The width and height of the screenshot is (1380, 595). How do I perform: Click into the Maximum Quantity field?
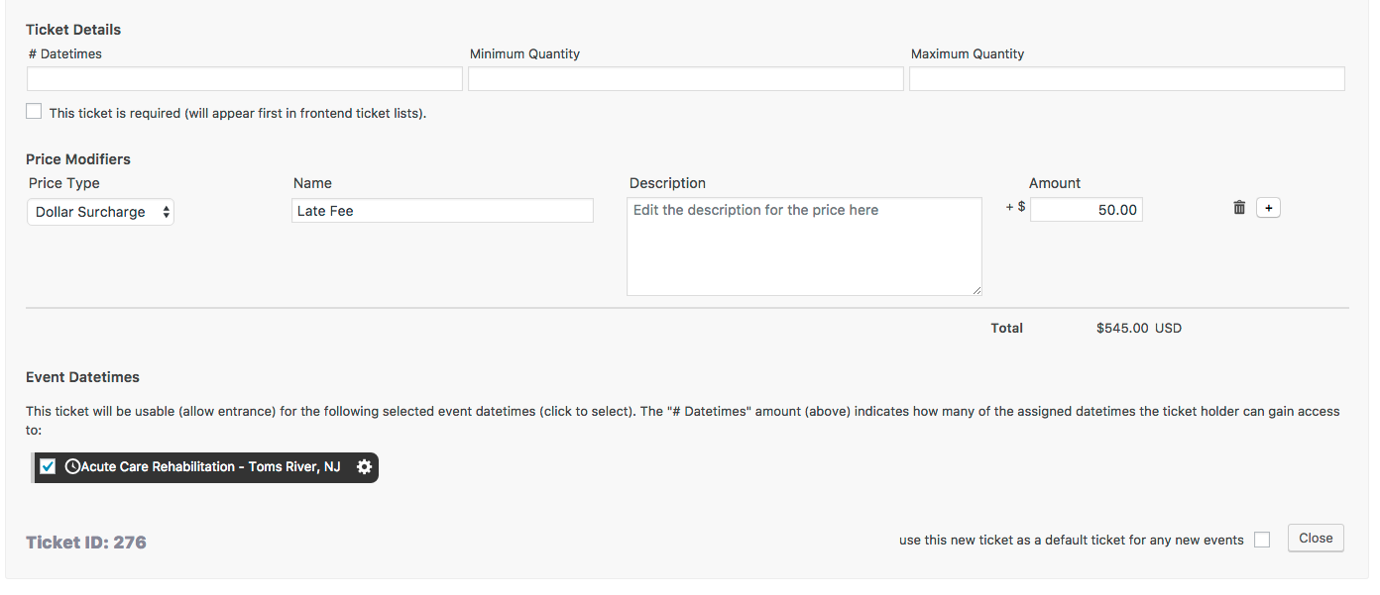tap(1127, 79)
